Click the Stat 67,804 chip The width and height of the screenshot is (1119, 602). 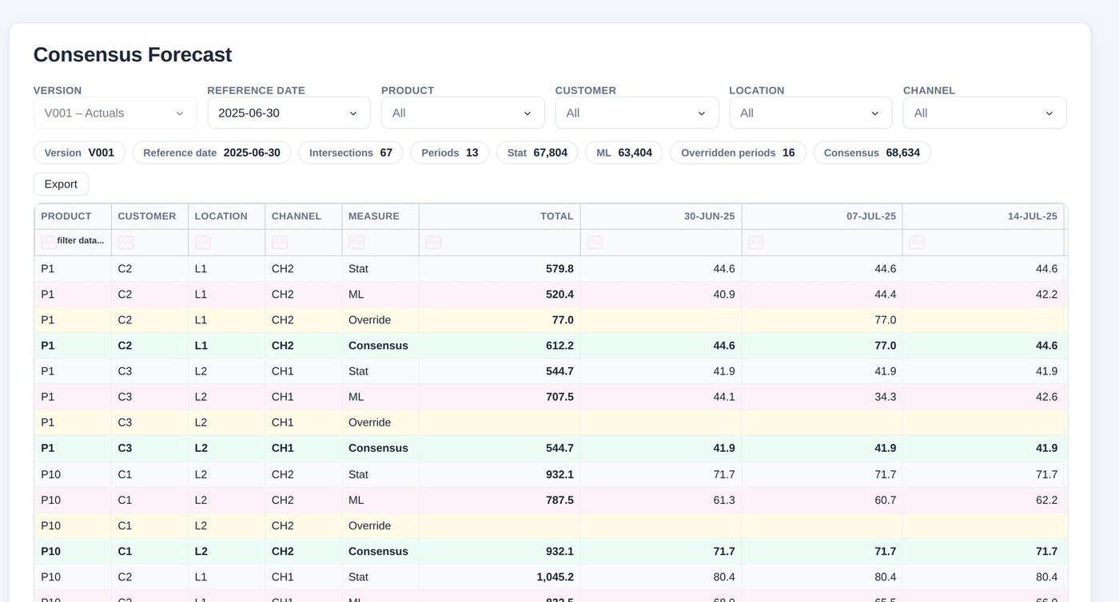click(x=537, y=152)
